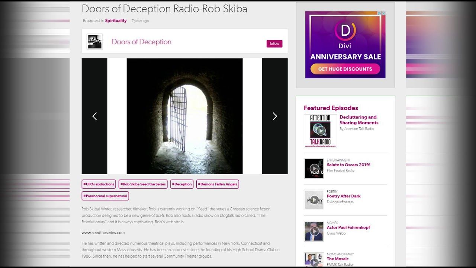Play the Salute to Oscars 2019 thumbnail
This screenshot has width=476, height=268.
click(x=314, y=168)
